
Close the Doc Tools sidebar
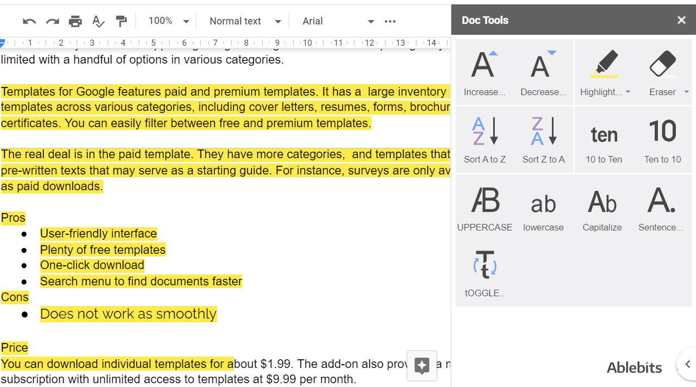(681, 20)
